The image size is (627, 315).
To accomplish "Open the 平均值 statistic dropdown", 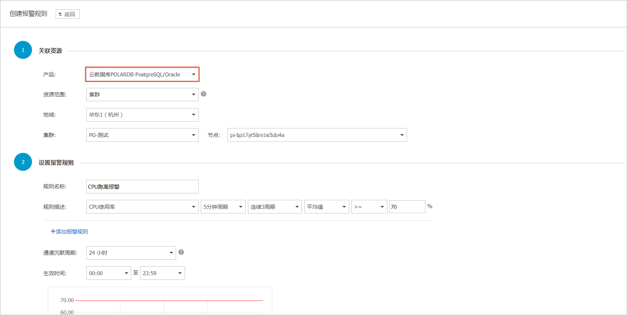I will point(327,207).
